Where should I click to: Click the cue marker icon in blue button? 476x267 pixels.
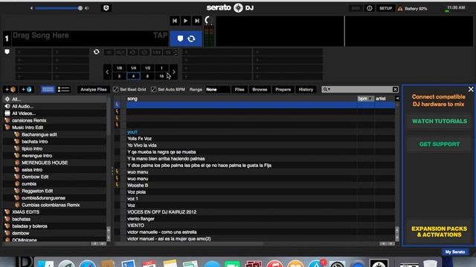[x=180, y=39]
